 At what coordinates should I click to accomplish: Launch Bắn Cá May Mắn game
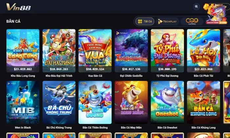131,103
